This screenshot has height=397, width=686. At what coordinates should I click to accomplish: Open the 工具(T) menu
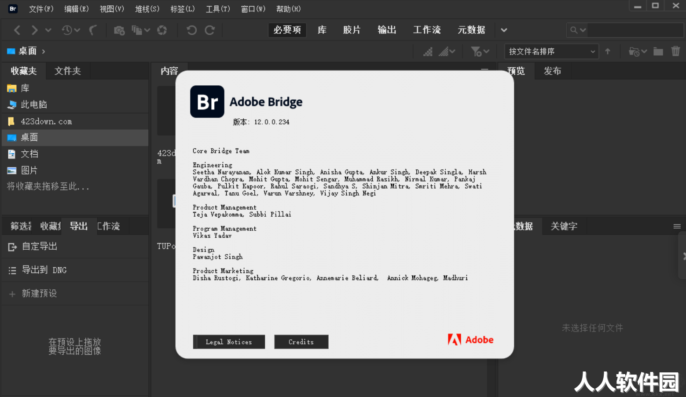(218, 9)
